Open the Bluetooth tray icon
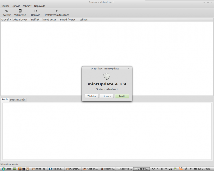Image resolution: width=214 pixels, height=171 pixels. pyautogui.click(x=162, y=169)
